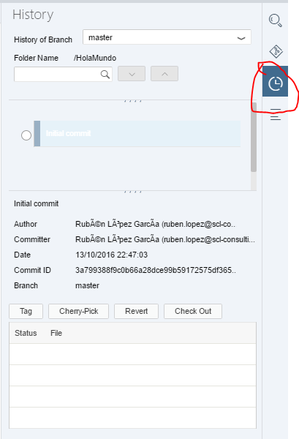
Task: Click the Status column header
Action: tap(26, 333)
